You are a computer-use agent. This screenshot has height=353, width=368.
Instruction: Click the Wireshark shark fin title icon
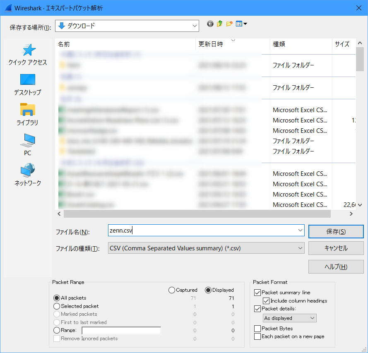click(x=8, y=8)
